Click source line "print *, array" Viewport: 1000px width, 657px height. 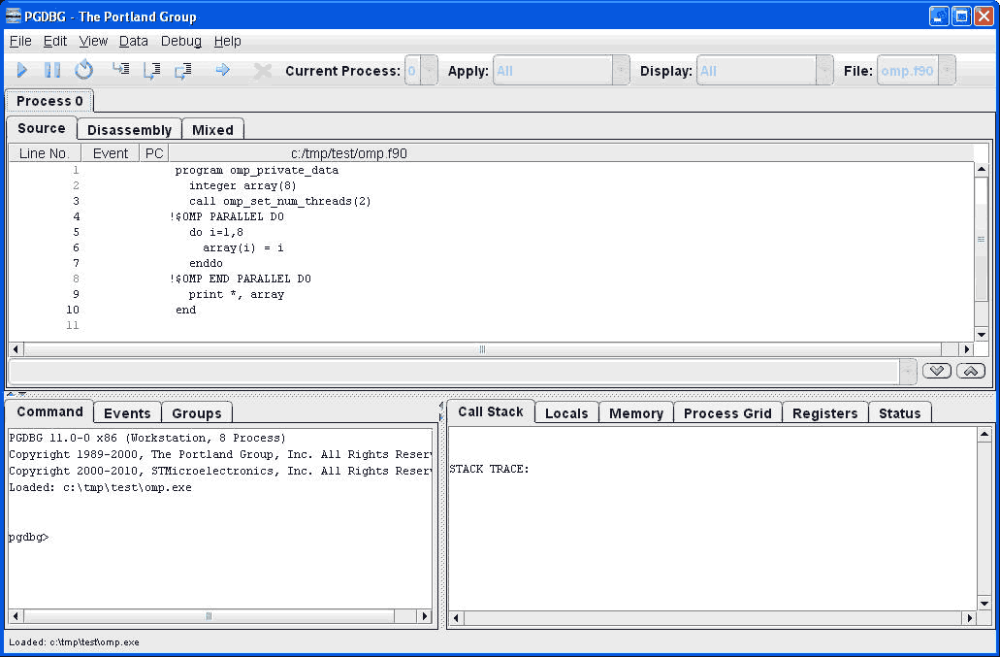[x=237, y=294]
